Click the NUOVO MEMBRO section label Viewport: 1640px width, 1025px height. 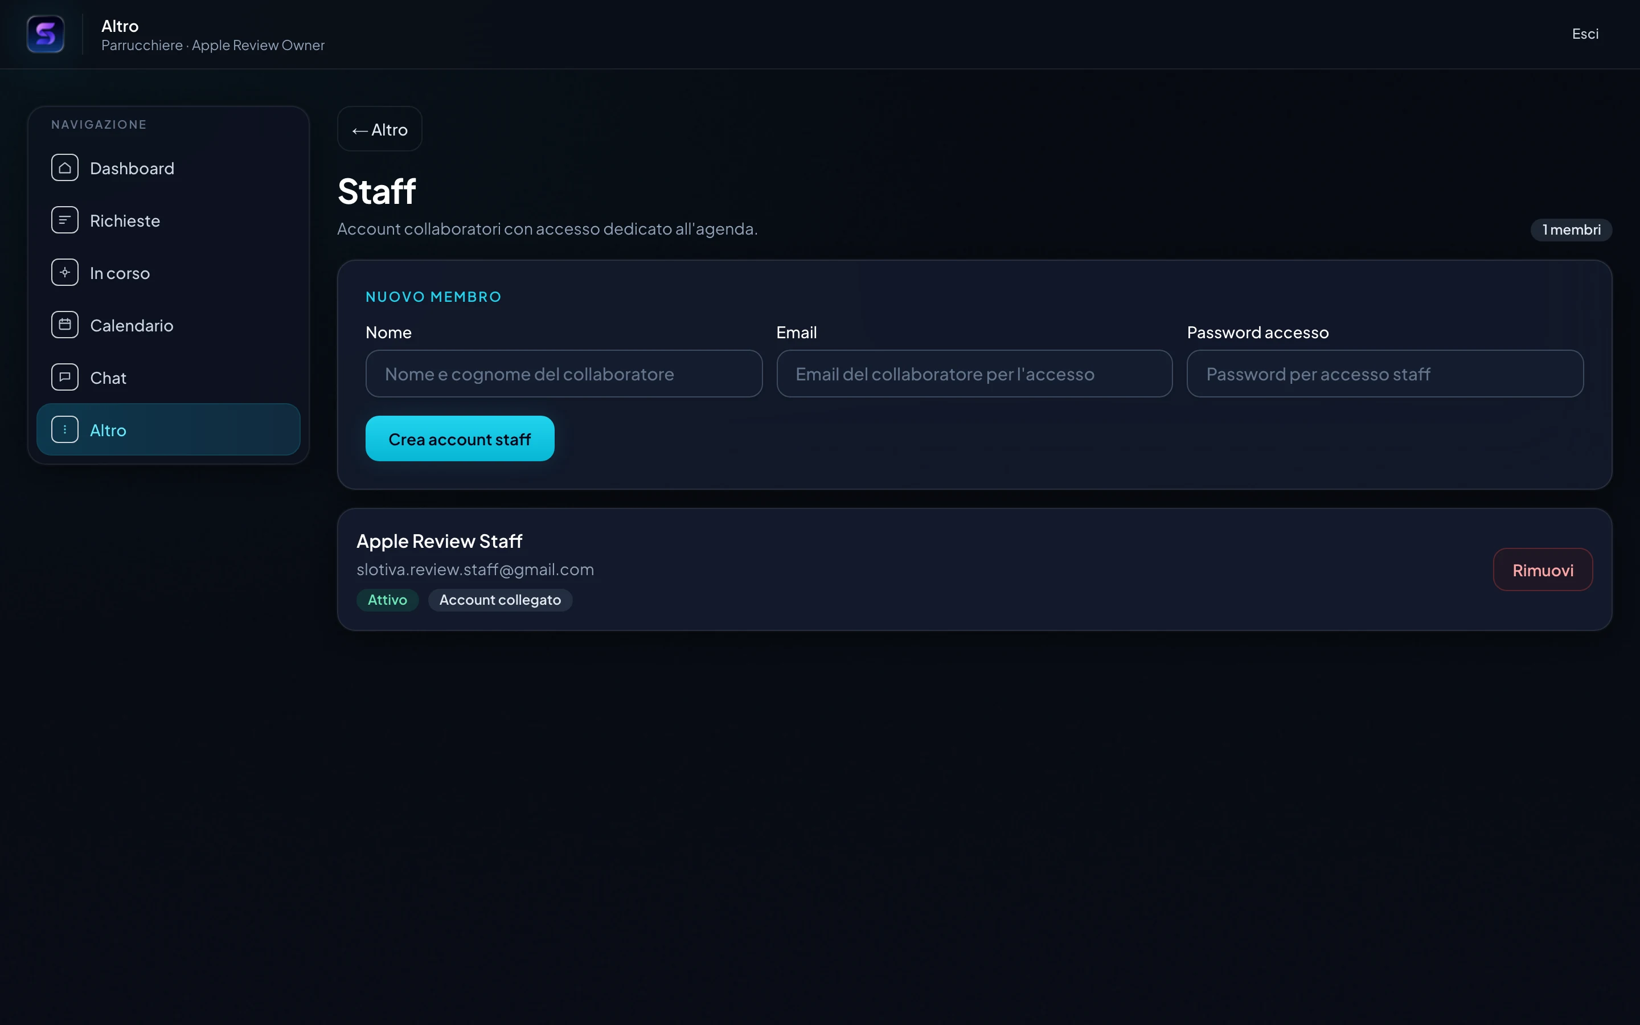[x=434, y=297]
